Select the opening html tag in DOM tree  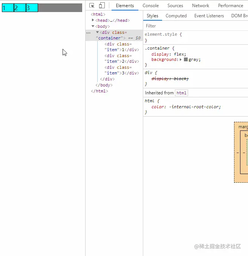point(98,14)
